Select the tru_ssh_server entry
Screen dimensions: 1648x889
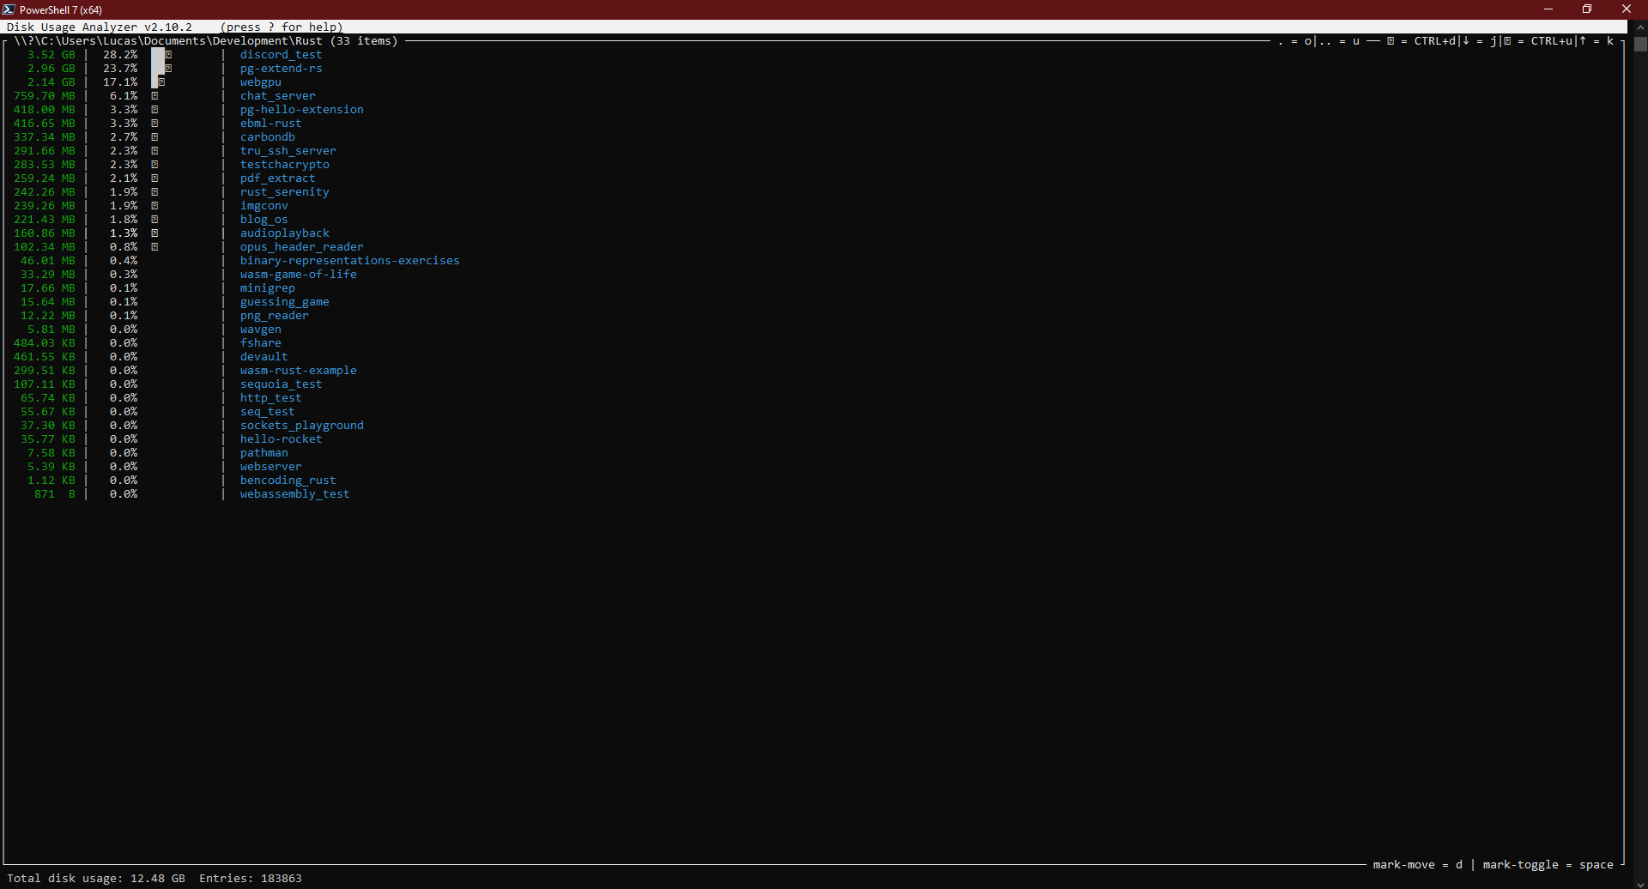click(288, 151)
